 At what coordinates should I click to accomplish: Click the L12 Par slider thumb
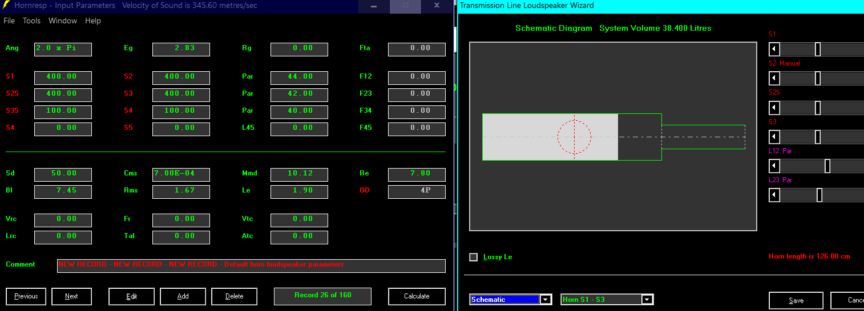click(x=827, y=166)
